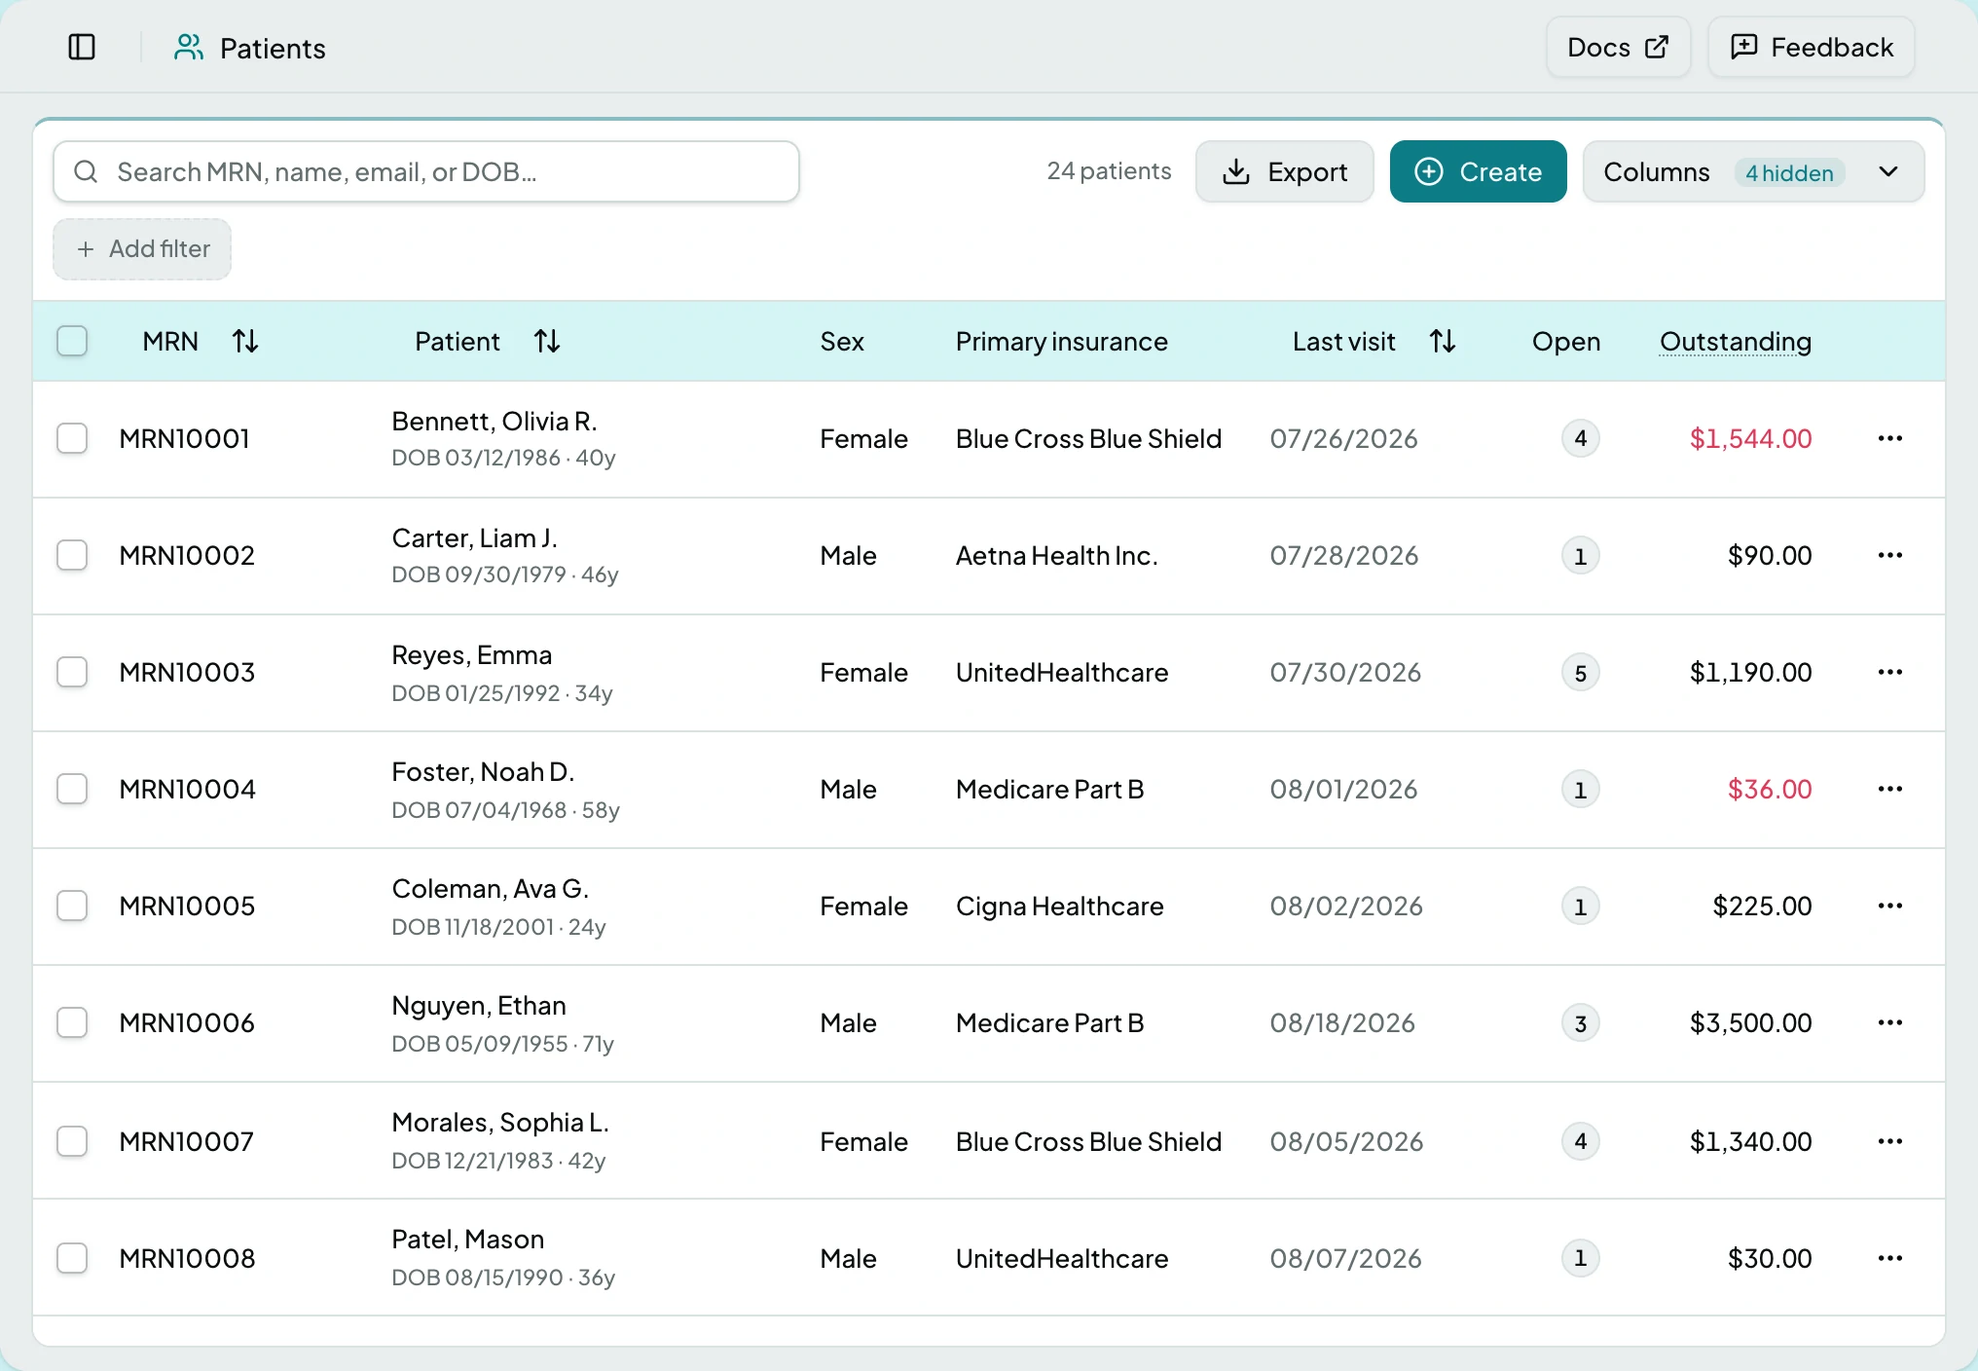Click last visit date '07/30/2026'
The height and width of the screenshot is (1371, 1978).
point(1345,672)
